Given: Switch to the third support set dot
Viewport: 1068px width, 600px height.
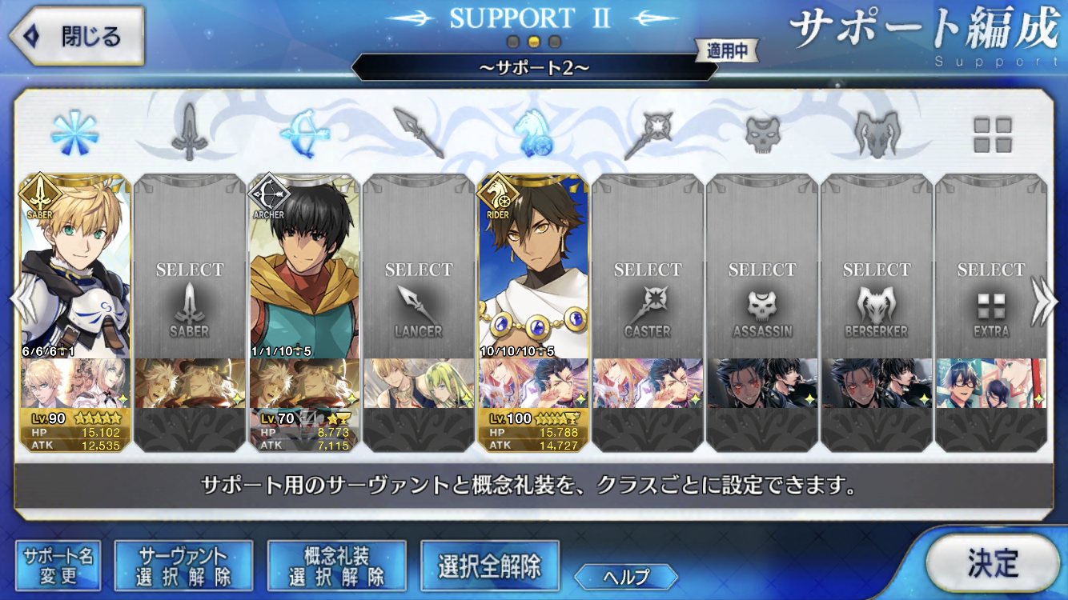Looking at the screenshot, I should coord(554,42).
